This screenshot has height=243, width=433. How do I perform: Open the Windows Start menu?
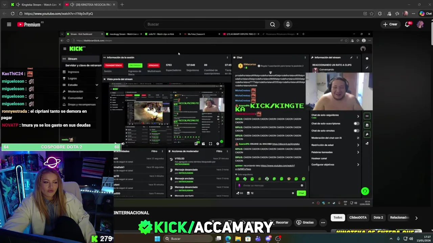click(157, 239)
